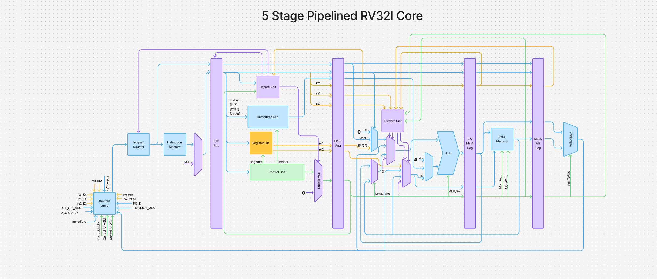This screenshot has height=279, width=657.
Task: Click the Write Back mux shape
Action: pos(570,139)
